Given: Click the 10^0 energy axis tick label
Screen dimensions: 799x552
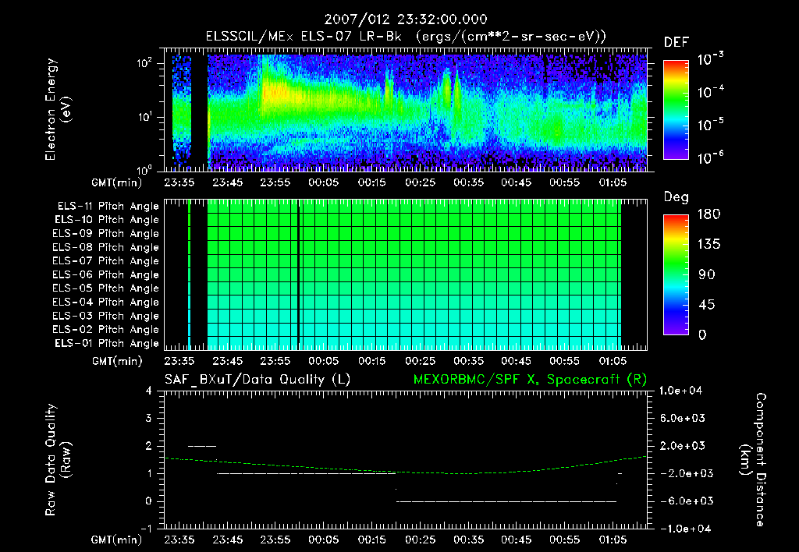Looking at the screenshot, I should pos(144,169).
